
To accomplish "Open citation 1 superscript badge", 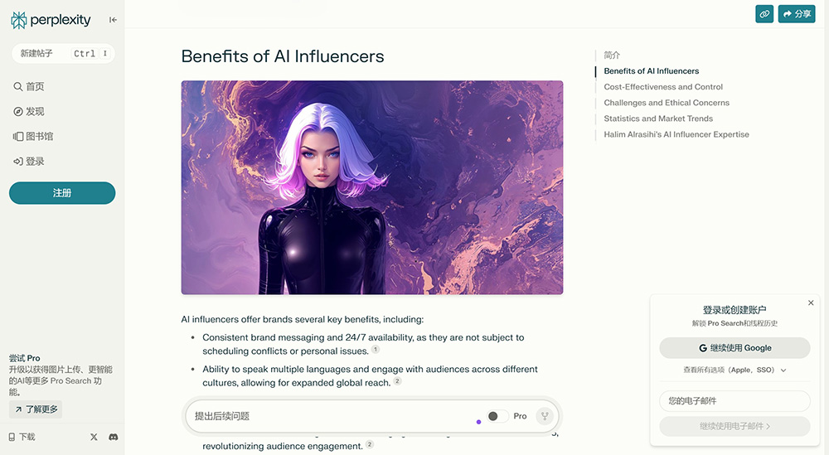I will click(x=376, y=349).
